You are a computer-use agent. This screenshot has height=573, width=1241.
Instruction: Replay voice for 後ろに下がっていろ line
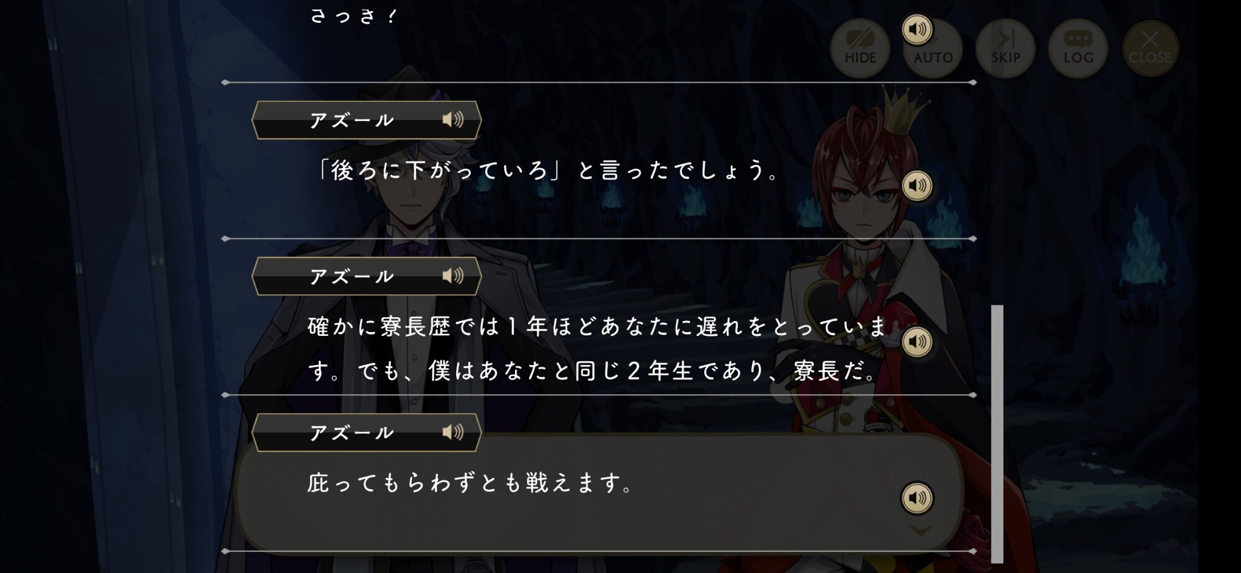917,185
